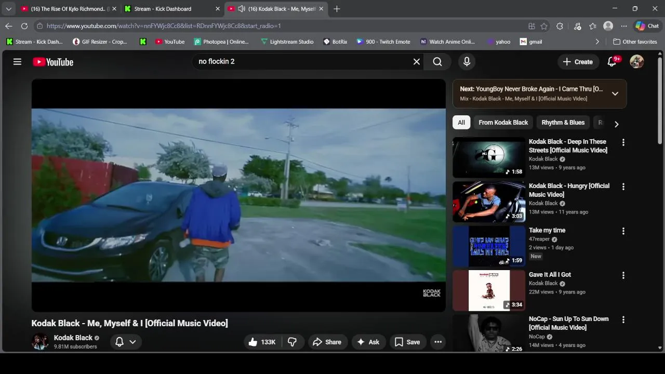The width and height of the screenshot is (665, 374).
Task: Open browser profile icon
Action: tap(608, 26)
